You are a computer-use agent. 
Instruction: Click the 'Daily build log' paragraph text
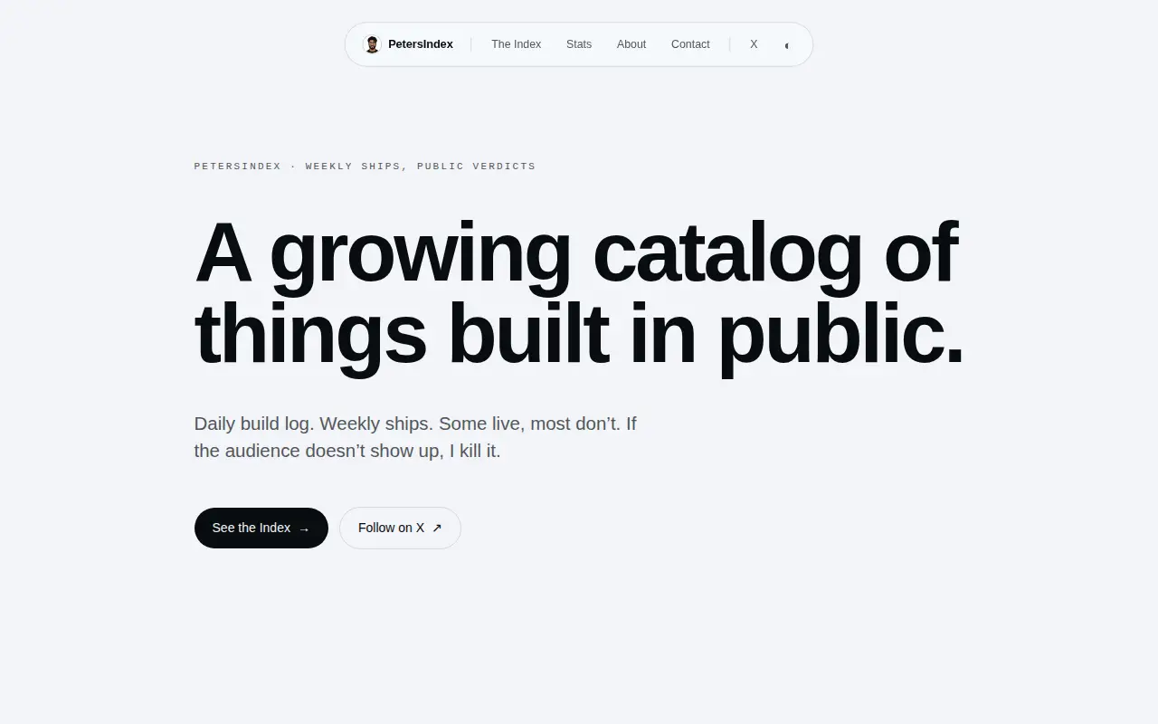415,437
